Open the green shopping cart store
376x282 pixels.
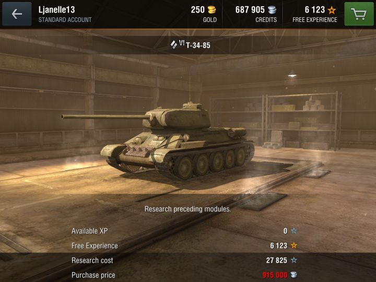click(359, 14)
